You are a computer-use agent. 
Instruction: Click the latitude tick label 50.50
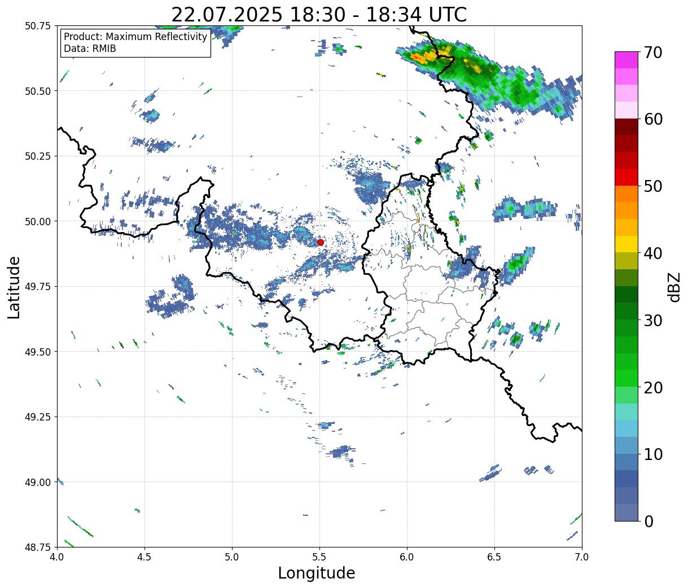(38, 91)
